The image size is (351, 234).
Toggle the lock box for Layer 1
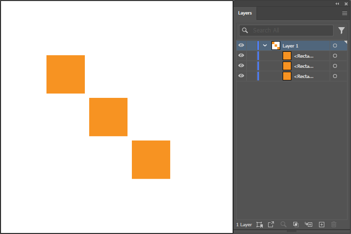click(x=252, y=46)
